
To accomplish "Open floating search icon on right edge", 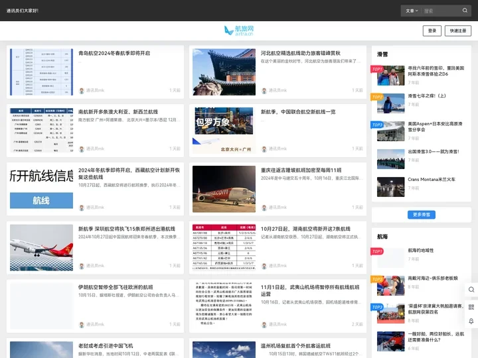I will coord(471,290).
